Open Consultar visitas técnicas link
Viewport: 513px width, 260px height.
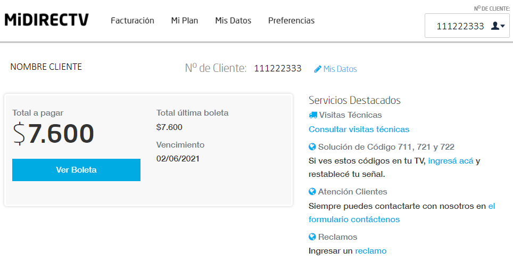pos(359,129)
